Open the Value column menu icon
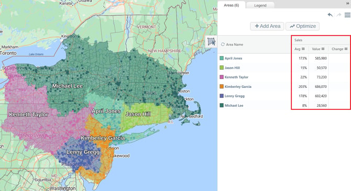351x191 pixels. pos(323,49)
